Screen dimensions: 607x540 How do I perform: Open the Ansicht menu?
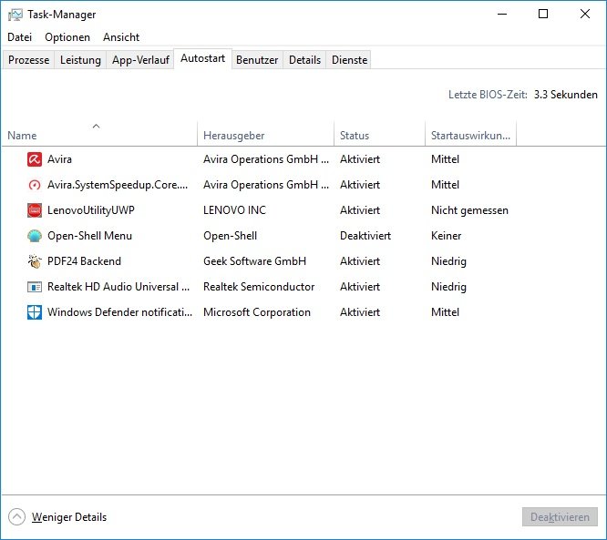click(121, 37)
